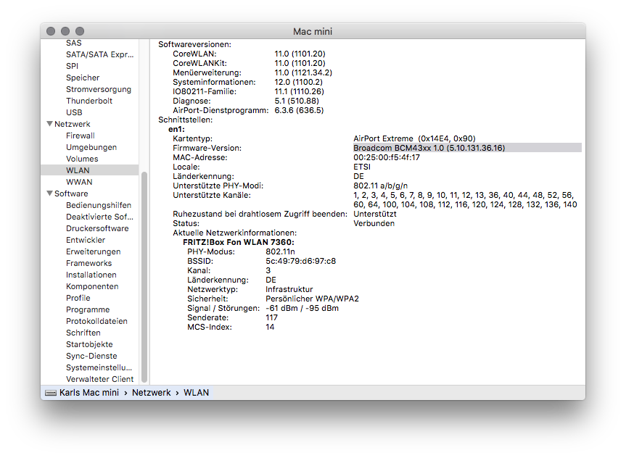
Task: Select FRITZ!Box Fon WLAN 7360 heading
Action: click(x=239, y=242)
